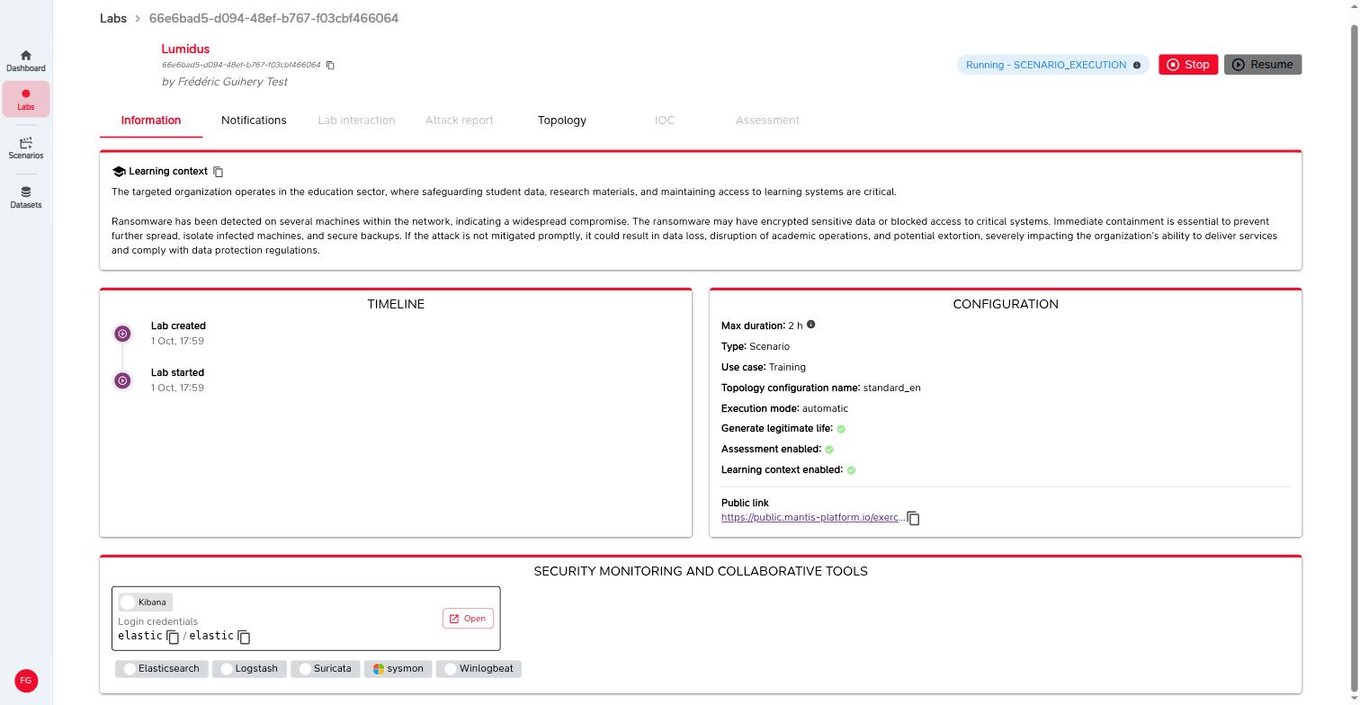Switch to the Notifications tab
This screenshot has height=705, width=1360.
(x=254, y=120)
